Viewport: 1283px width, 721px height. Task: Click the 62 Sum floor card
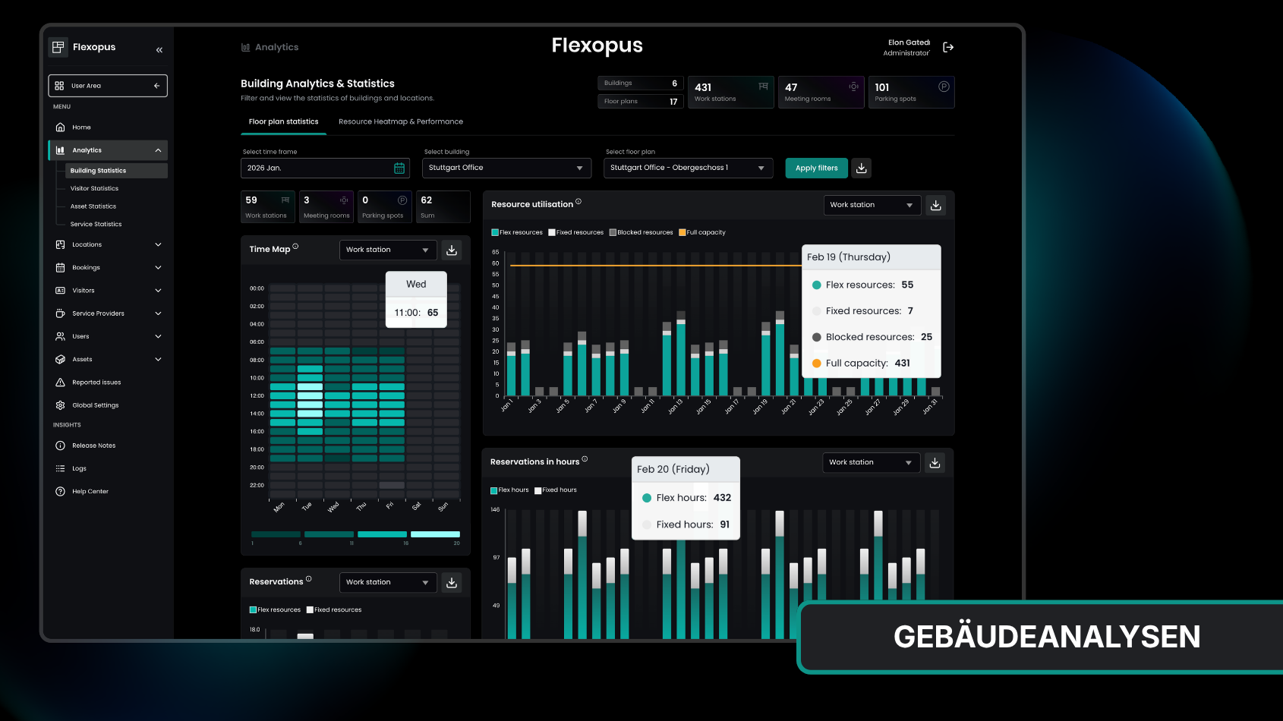443,207
